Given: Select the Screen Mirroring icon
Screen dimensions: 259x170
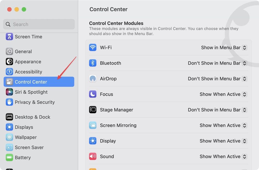Looking at the screenshot, I should (x=92, y=125).
